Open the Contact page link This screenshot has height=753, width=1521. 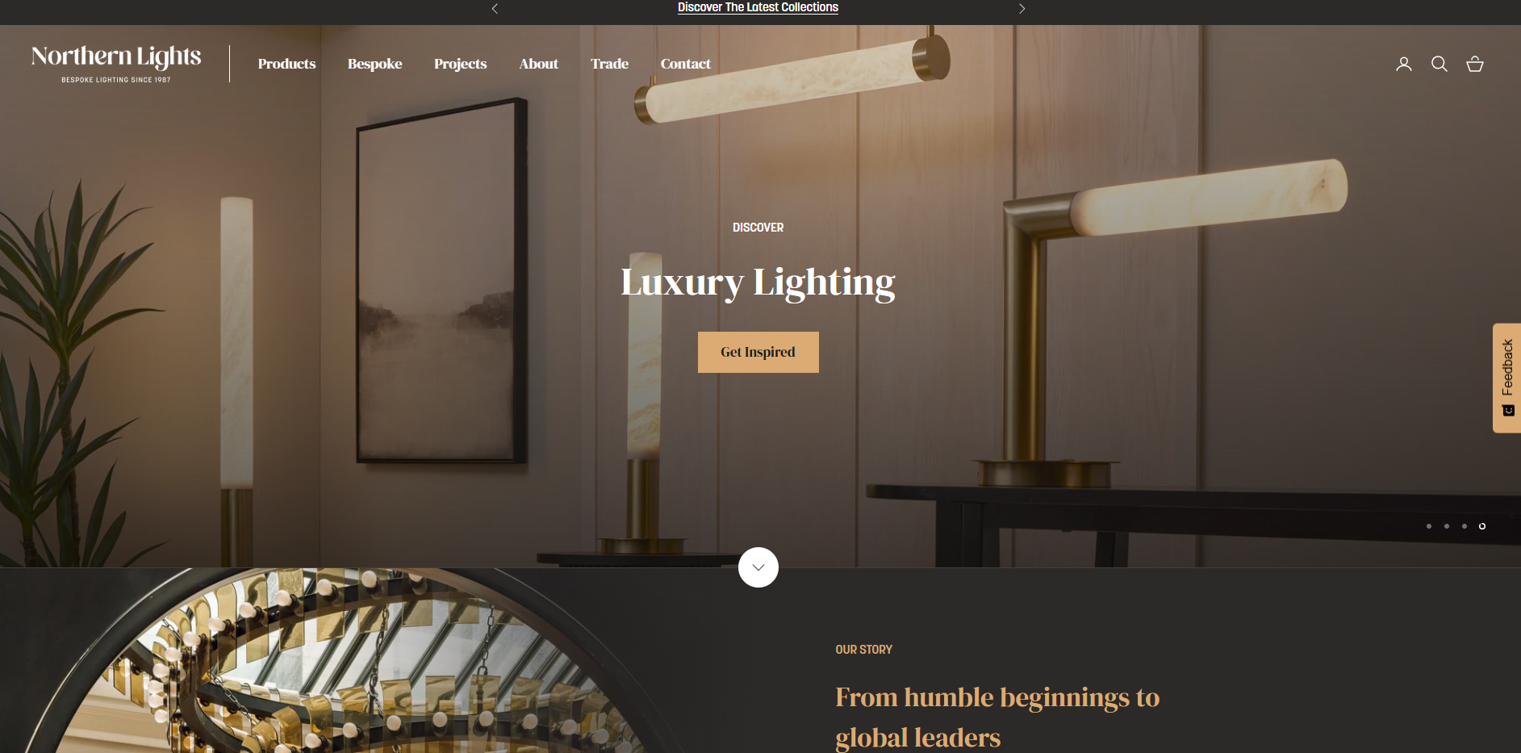point(685,64)
